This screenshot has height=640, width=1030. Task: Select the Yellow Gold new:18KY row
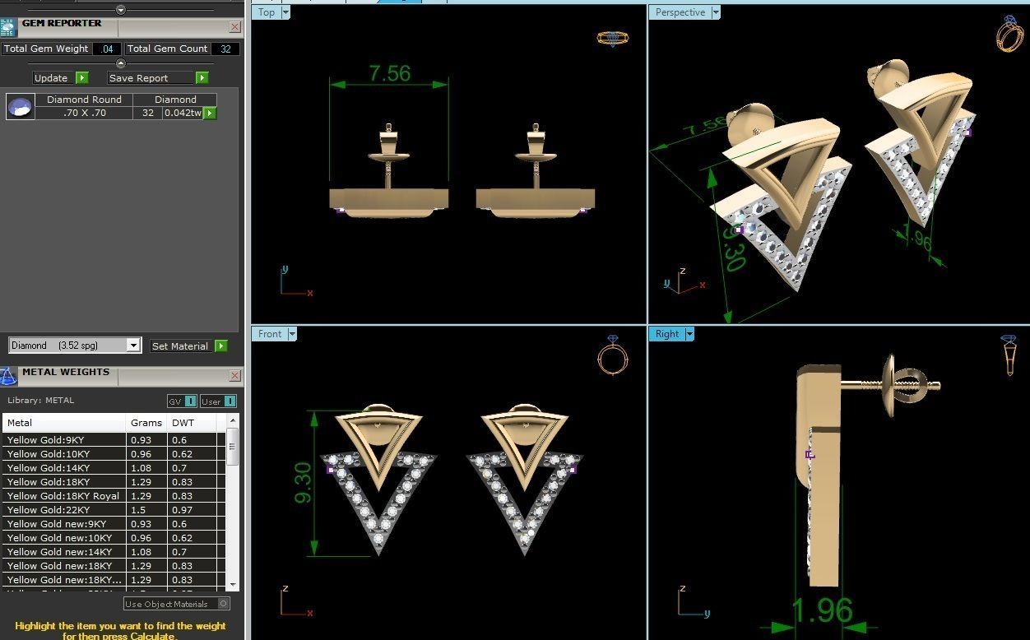(114, 566)
